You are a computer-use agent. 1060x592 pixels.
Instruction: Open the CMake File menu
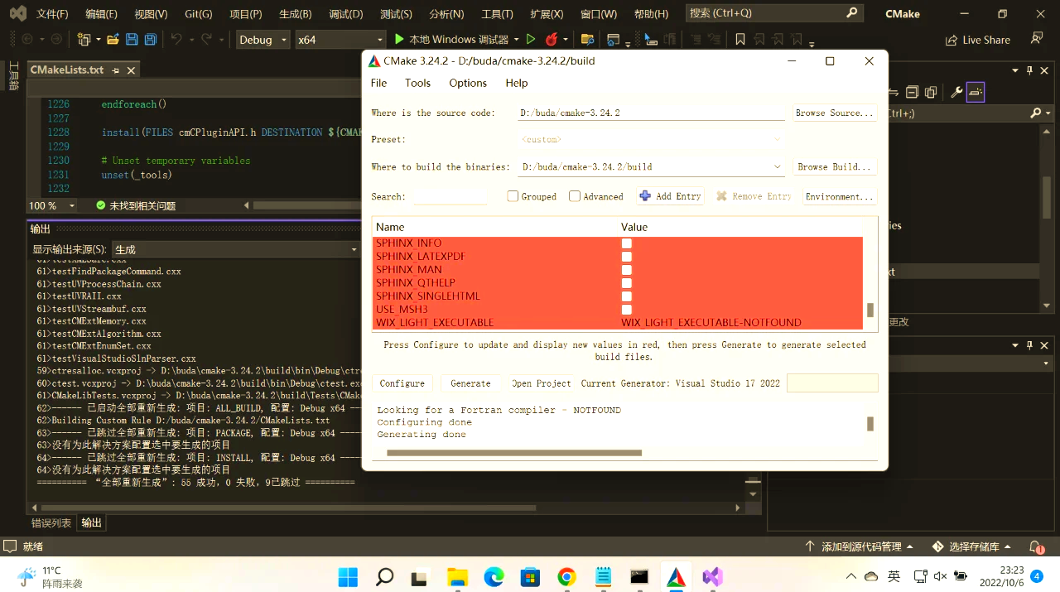378,83
